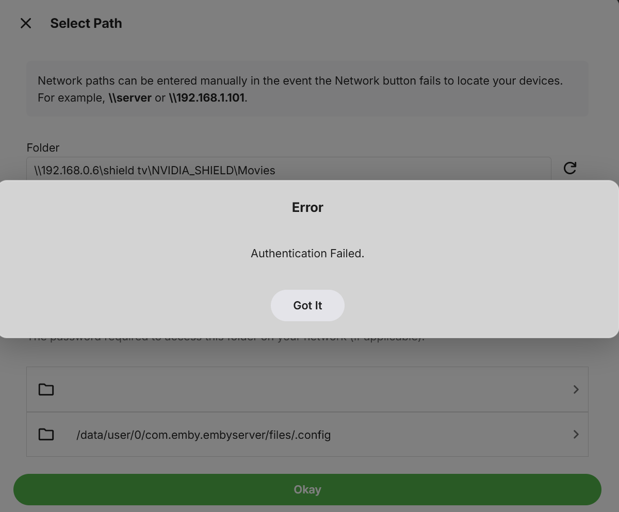Select the /data/user/0/com.emby.embyserver/files/.config entry
This screenshot has height=512, width=619.
pyautogui.click(x=203, y=435)
